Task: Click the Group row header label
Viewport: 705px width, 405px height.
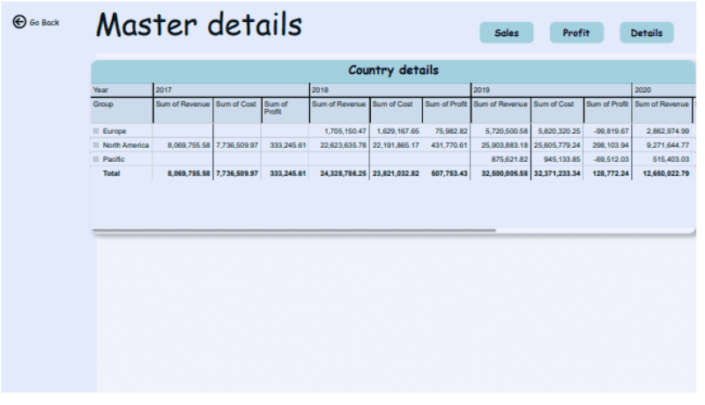Action: point(104,105)
